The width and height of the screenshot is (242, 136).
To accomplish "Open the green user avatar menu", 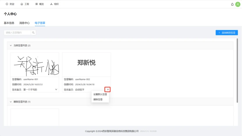I will click(x=238, y=4).
